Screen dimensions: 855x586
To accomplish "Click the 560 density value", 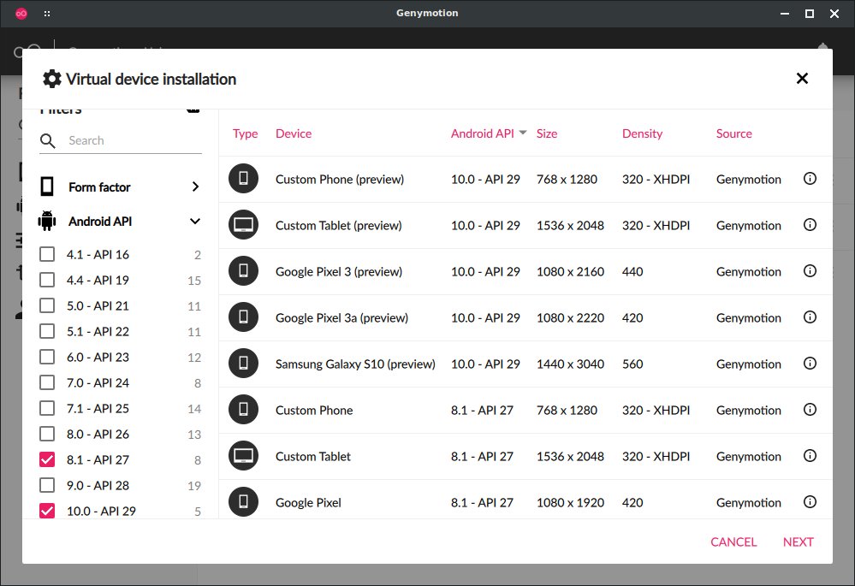I will click(632, 364).
